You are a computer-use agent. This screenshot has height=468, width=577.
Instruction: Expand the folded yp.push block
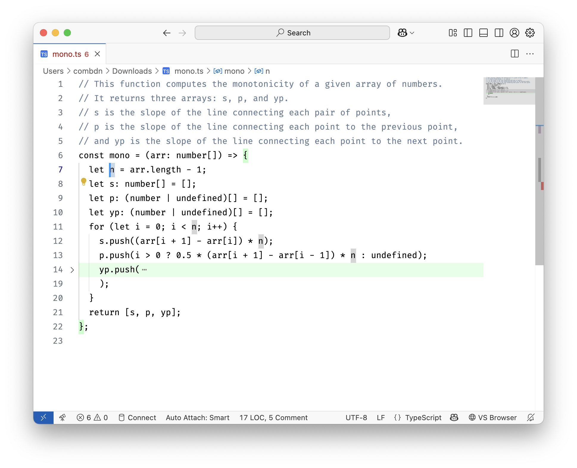click(72, 270)
